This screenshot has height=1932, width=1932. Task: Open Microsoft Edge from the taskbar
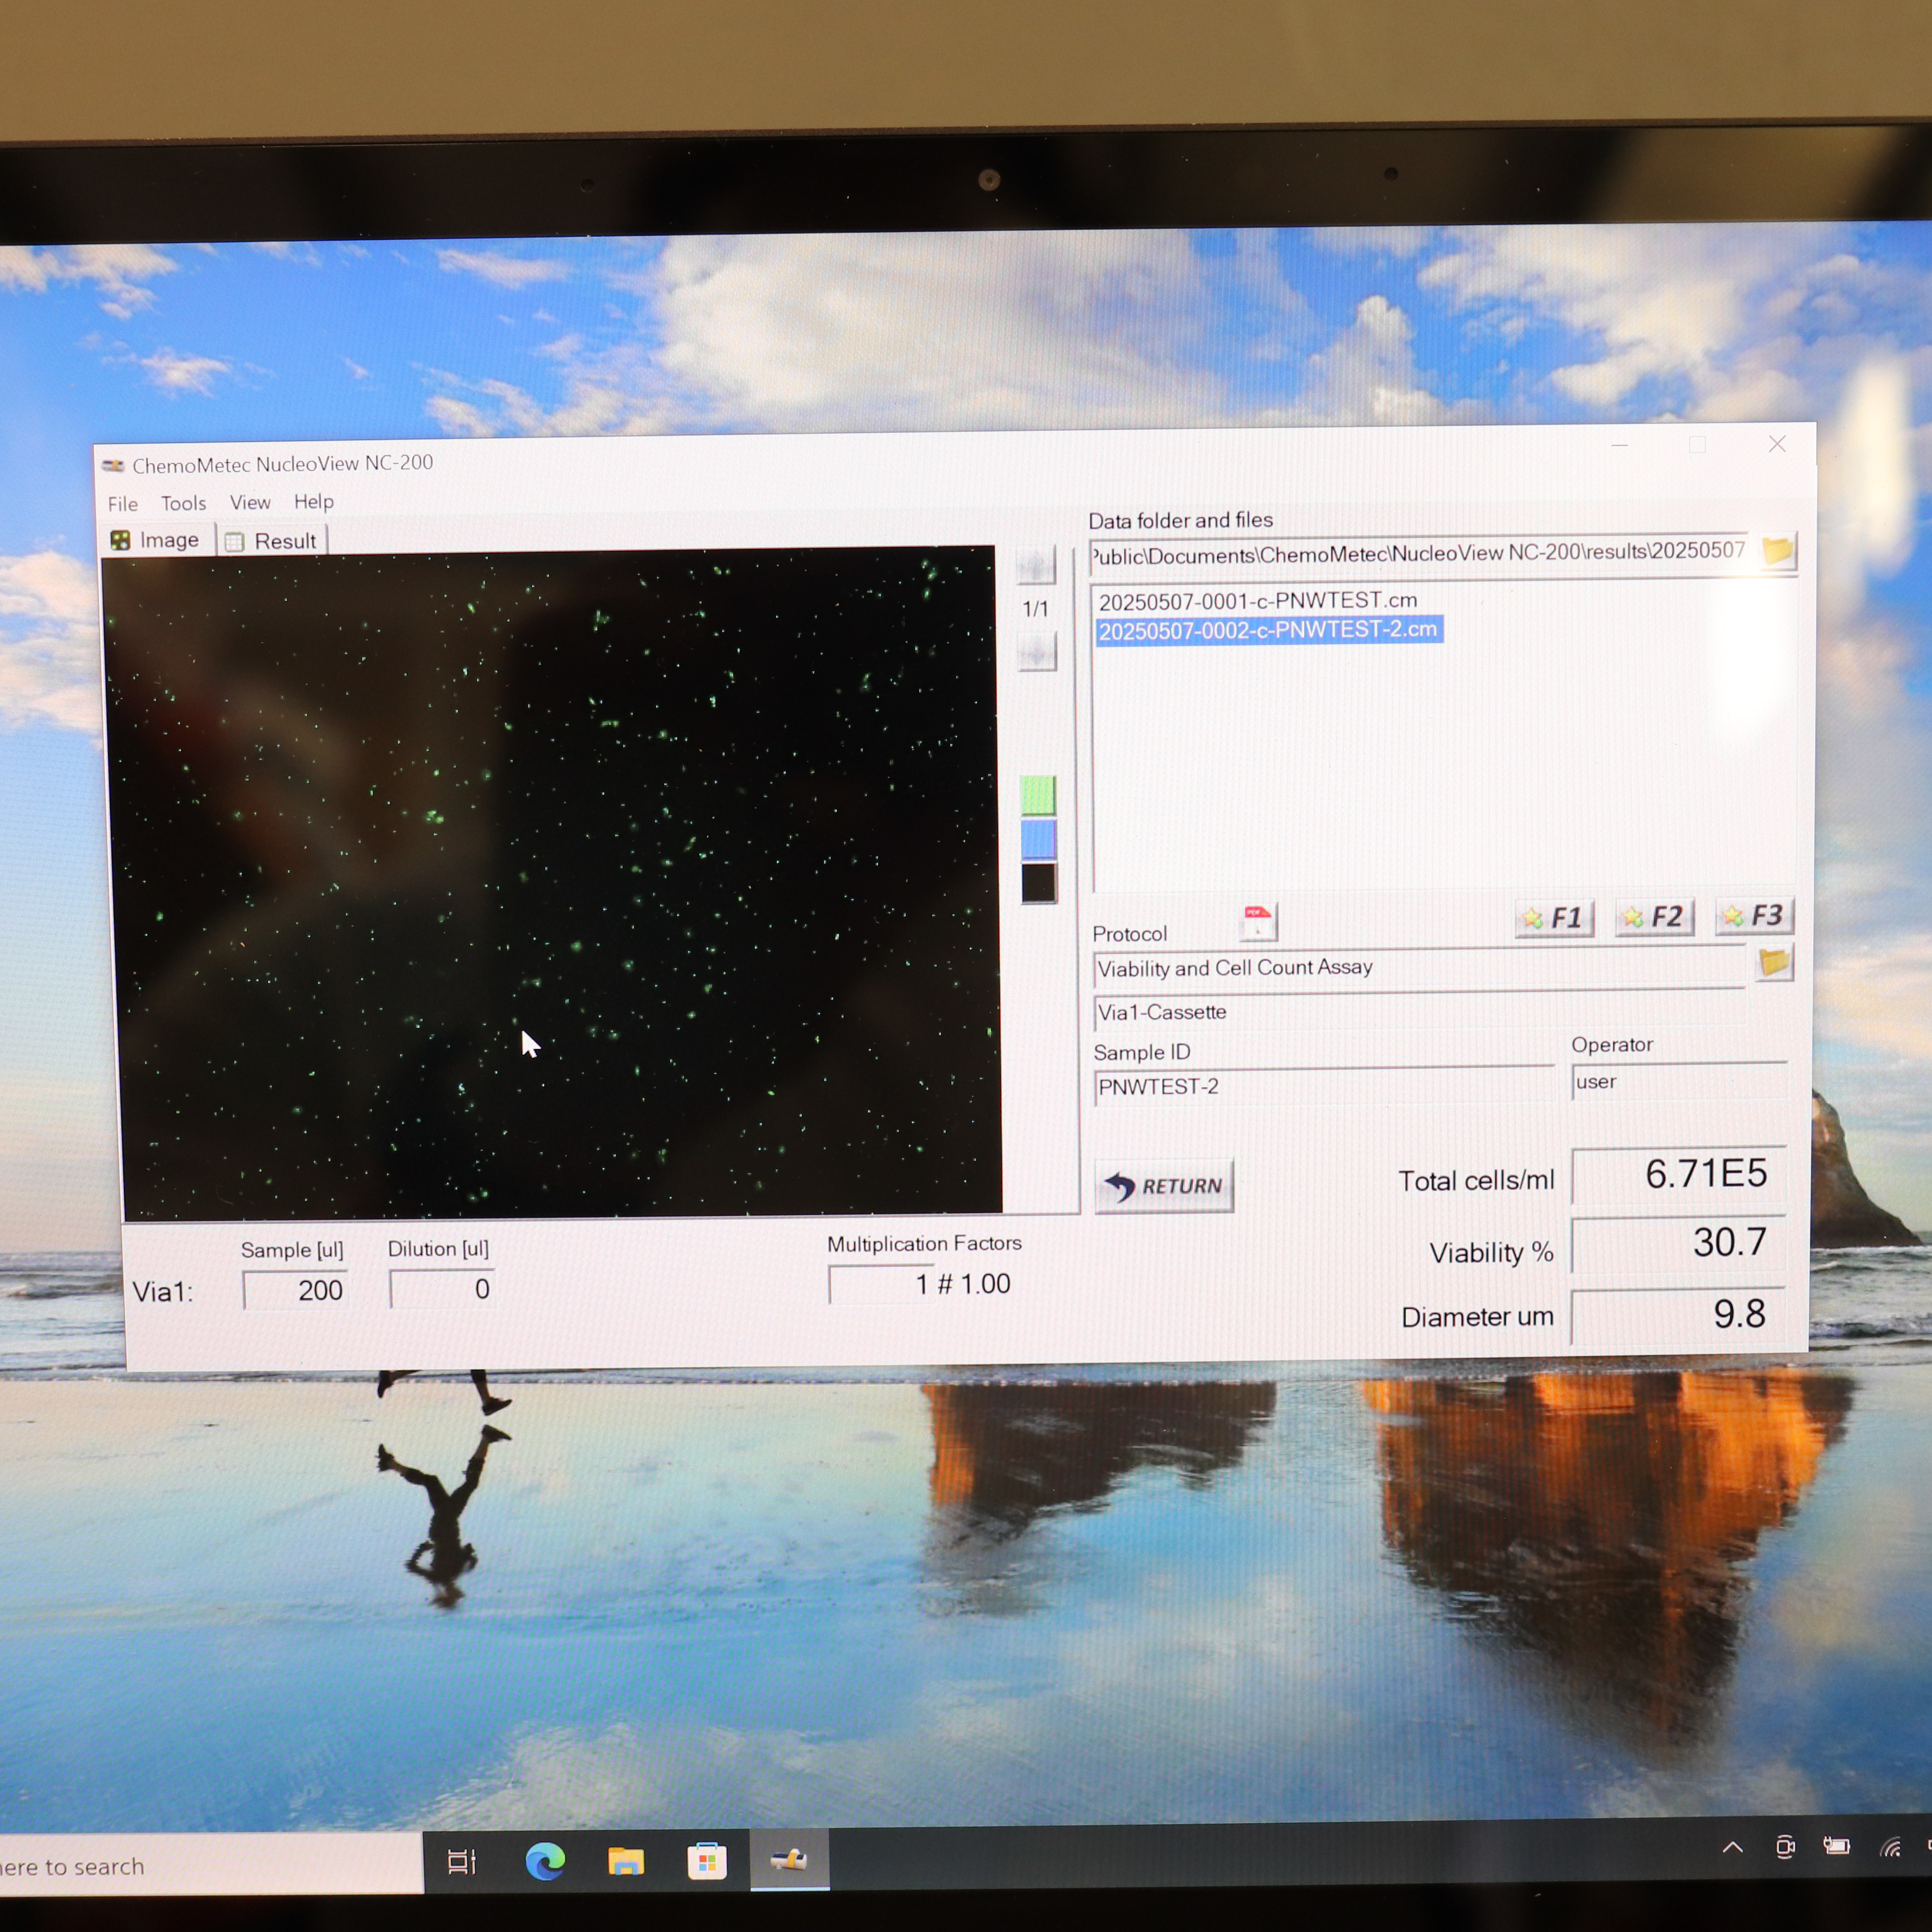tap(545, 1861)
